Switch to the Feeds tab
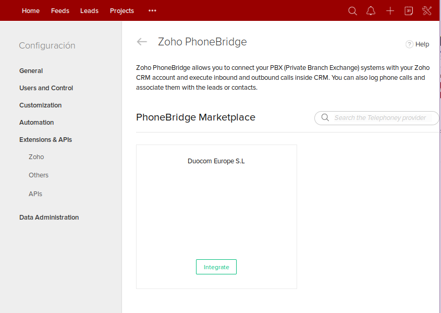 click(x=60, y=11)
